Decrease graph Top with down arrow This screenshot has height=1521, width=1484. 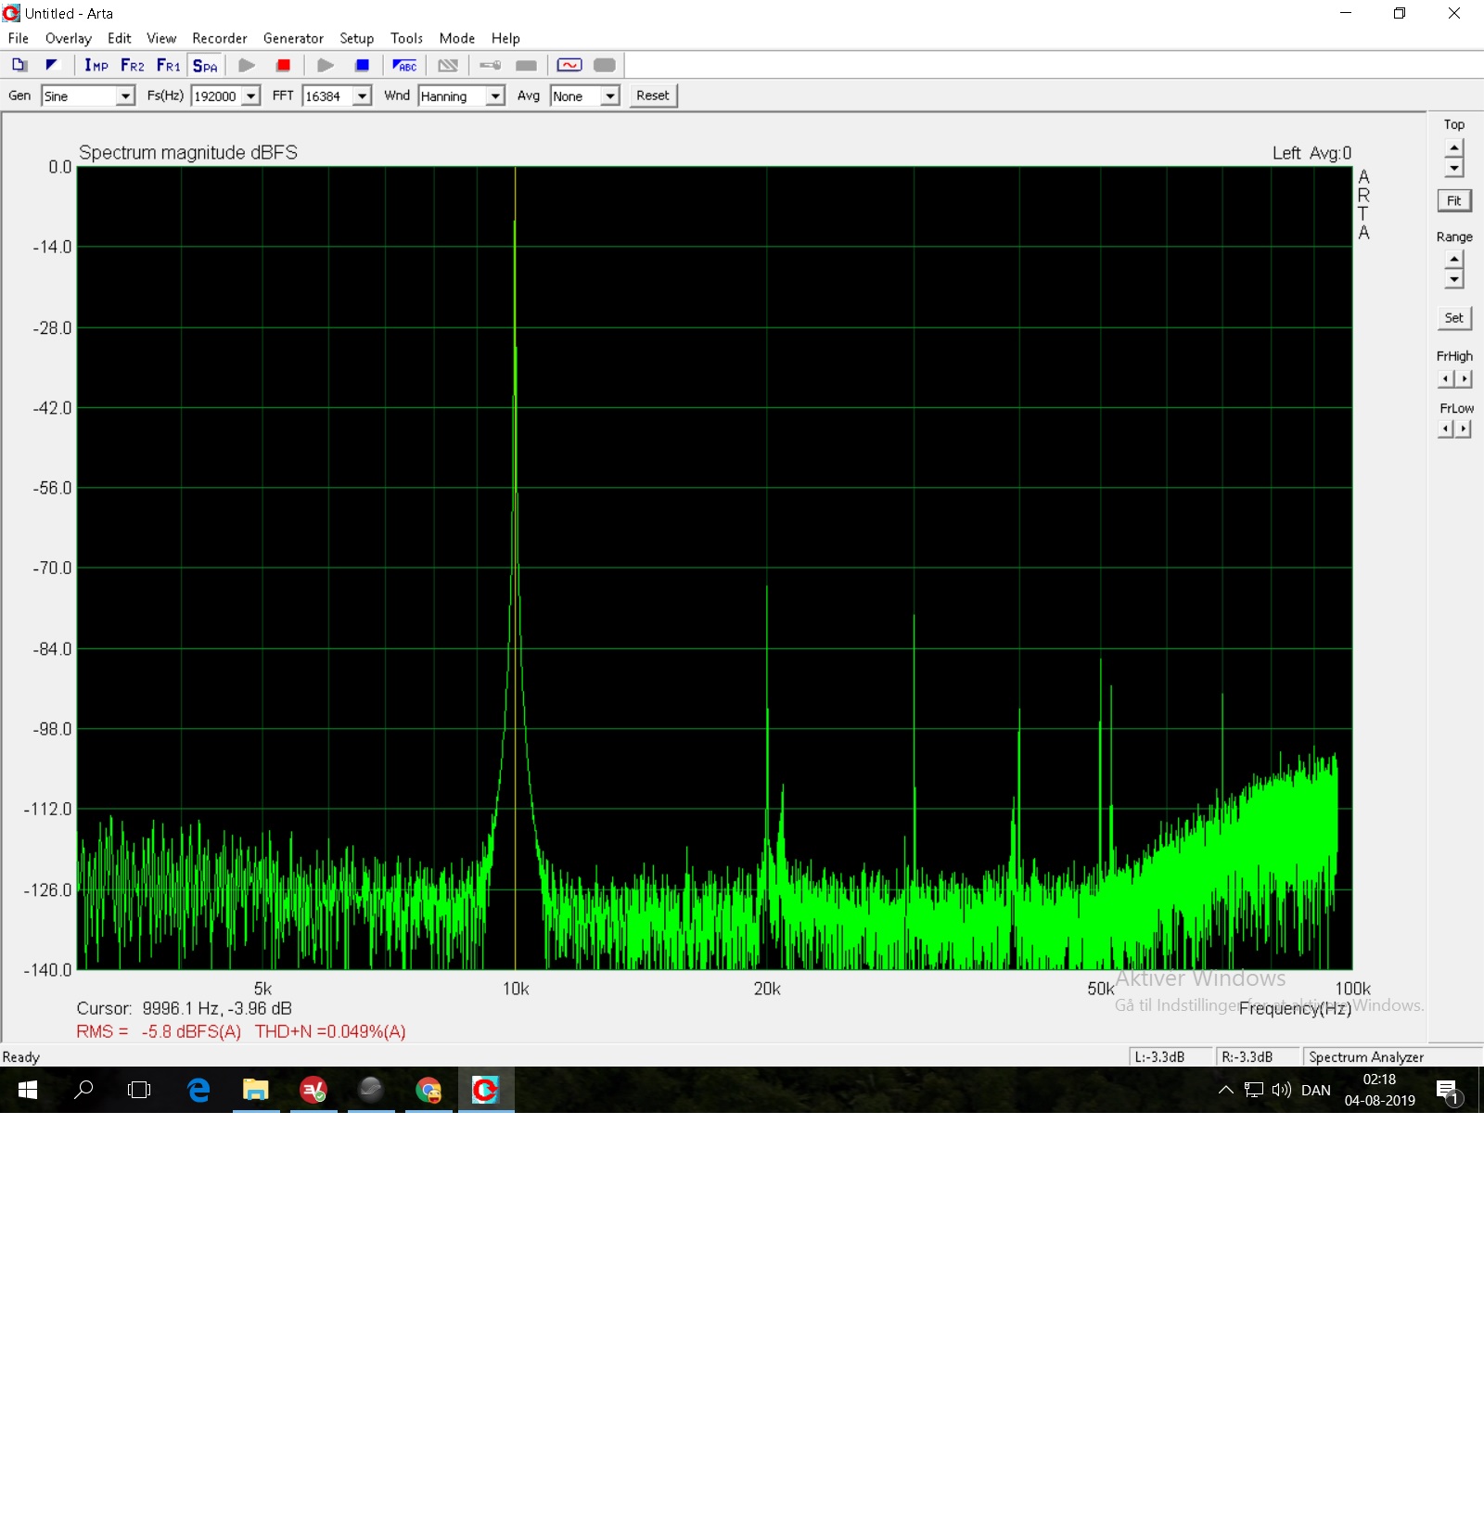(x=1454, y=168)
